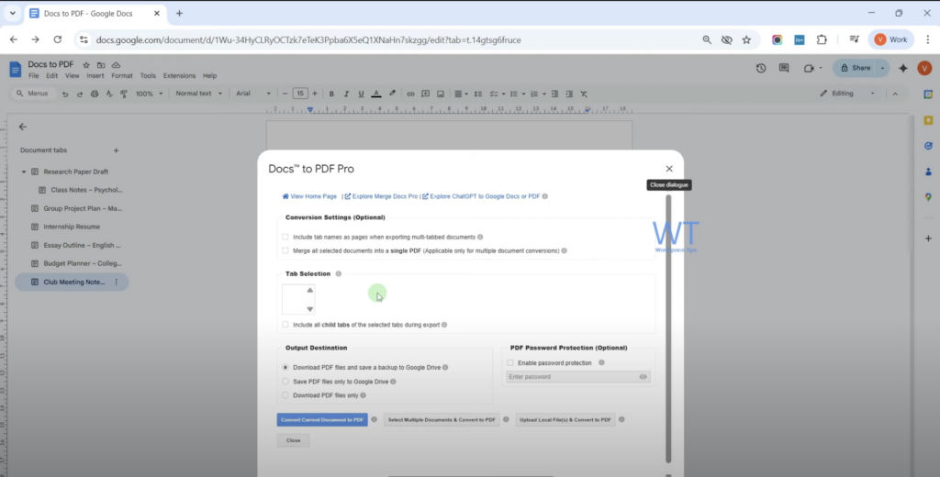The width and height of the screenshot is (940, 477).
Task: Open the Chrome tab search dropdown
Action: pyautogui.click(x=12, y=13)
